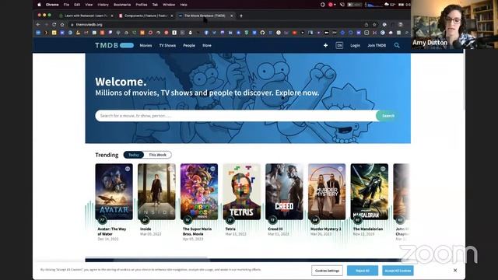Click the plus add-content icon in TMDB header

[x=325, y=45]
